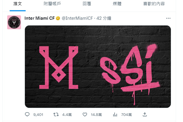This screenshot has height=122, width=183.
Task: Click the 704萬 views count
Action: coord(127,115)
